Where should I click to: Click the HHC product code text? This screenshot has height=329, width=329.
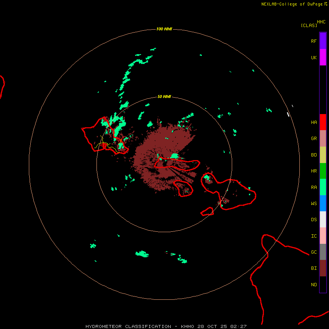(321, 22)
